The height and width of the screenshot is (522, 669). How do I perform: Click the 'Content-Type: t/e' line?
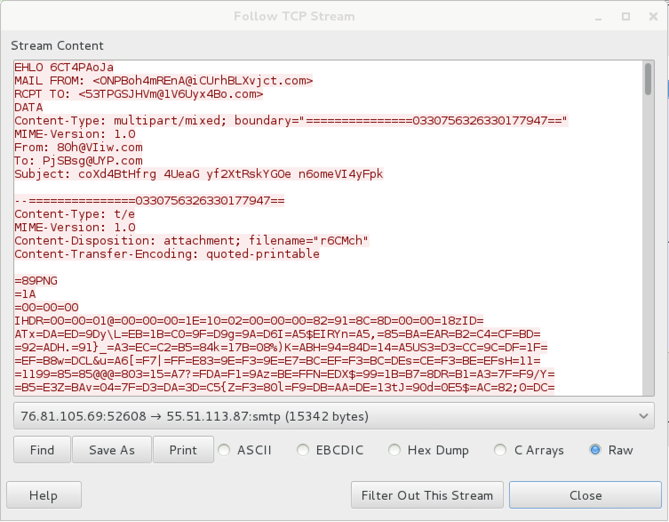tap(75, 214)
